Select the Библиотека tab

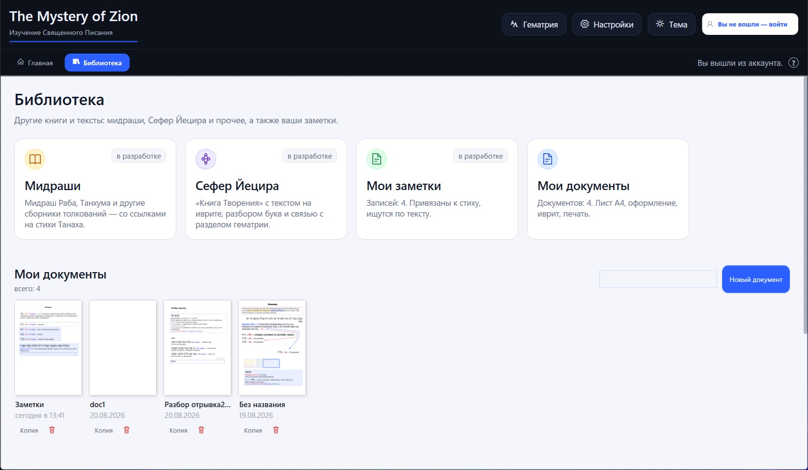[x=97, y=63]
